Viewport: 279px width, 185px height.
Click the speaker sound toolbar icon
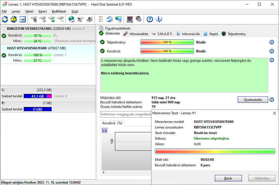pyautogui.click(x=139, y=19)
